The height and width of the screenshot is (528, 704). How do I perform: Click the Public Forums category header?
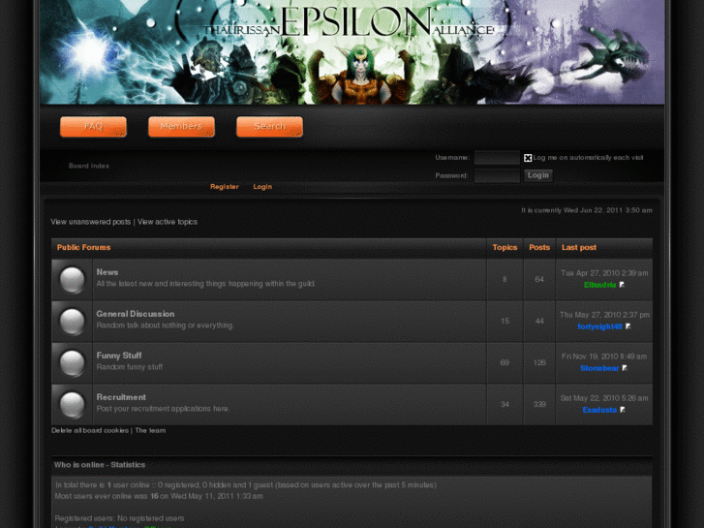tap(83, 247)
